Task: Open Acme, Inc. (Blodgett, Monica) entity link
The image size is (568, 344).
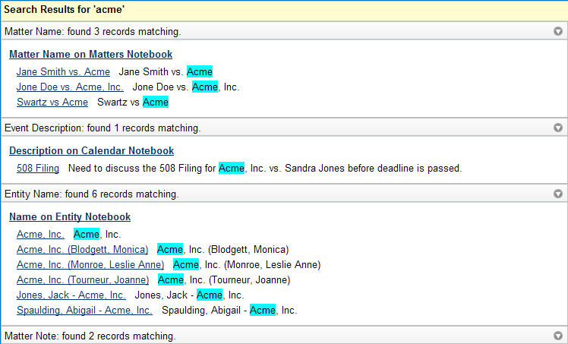Action: coord(82,250)
